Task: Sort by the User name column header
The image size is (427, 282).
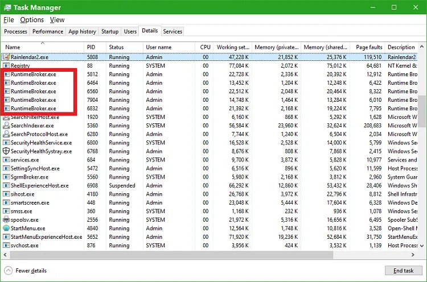Action: pyautogui.click(x=169, y=47)
